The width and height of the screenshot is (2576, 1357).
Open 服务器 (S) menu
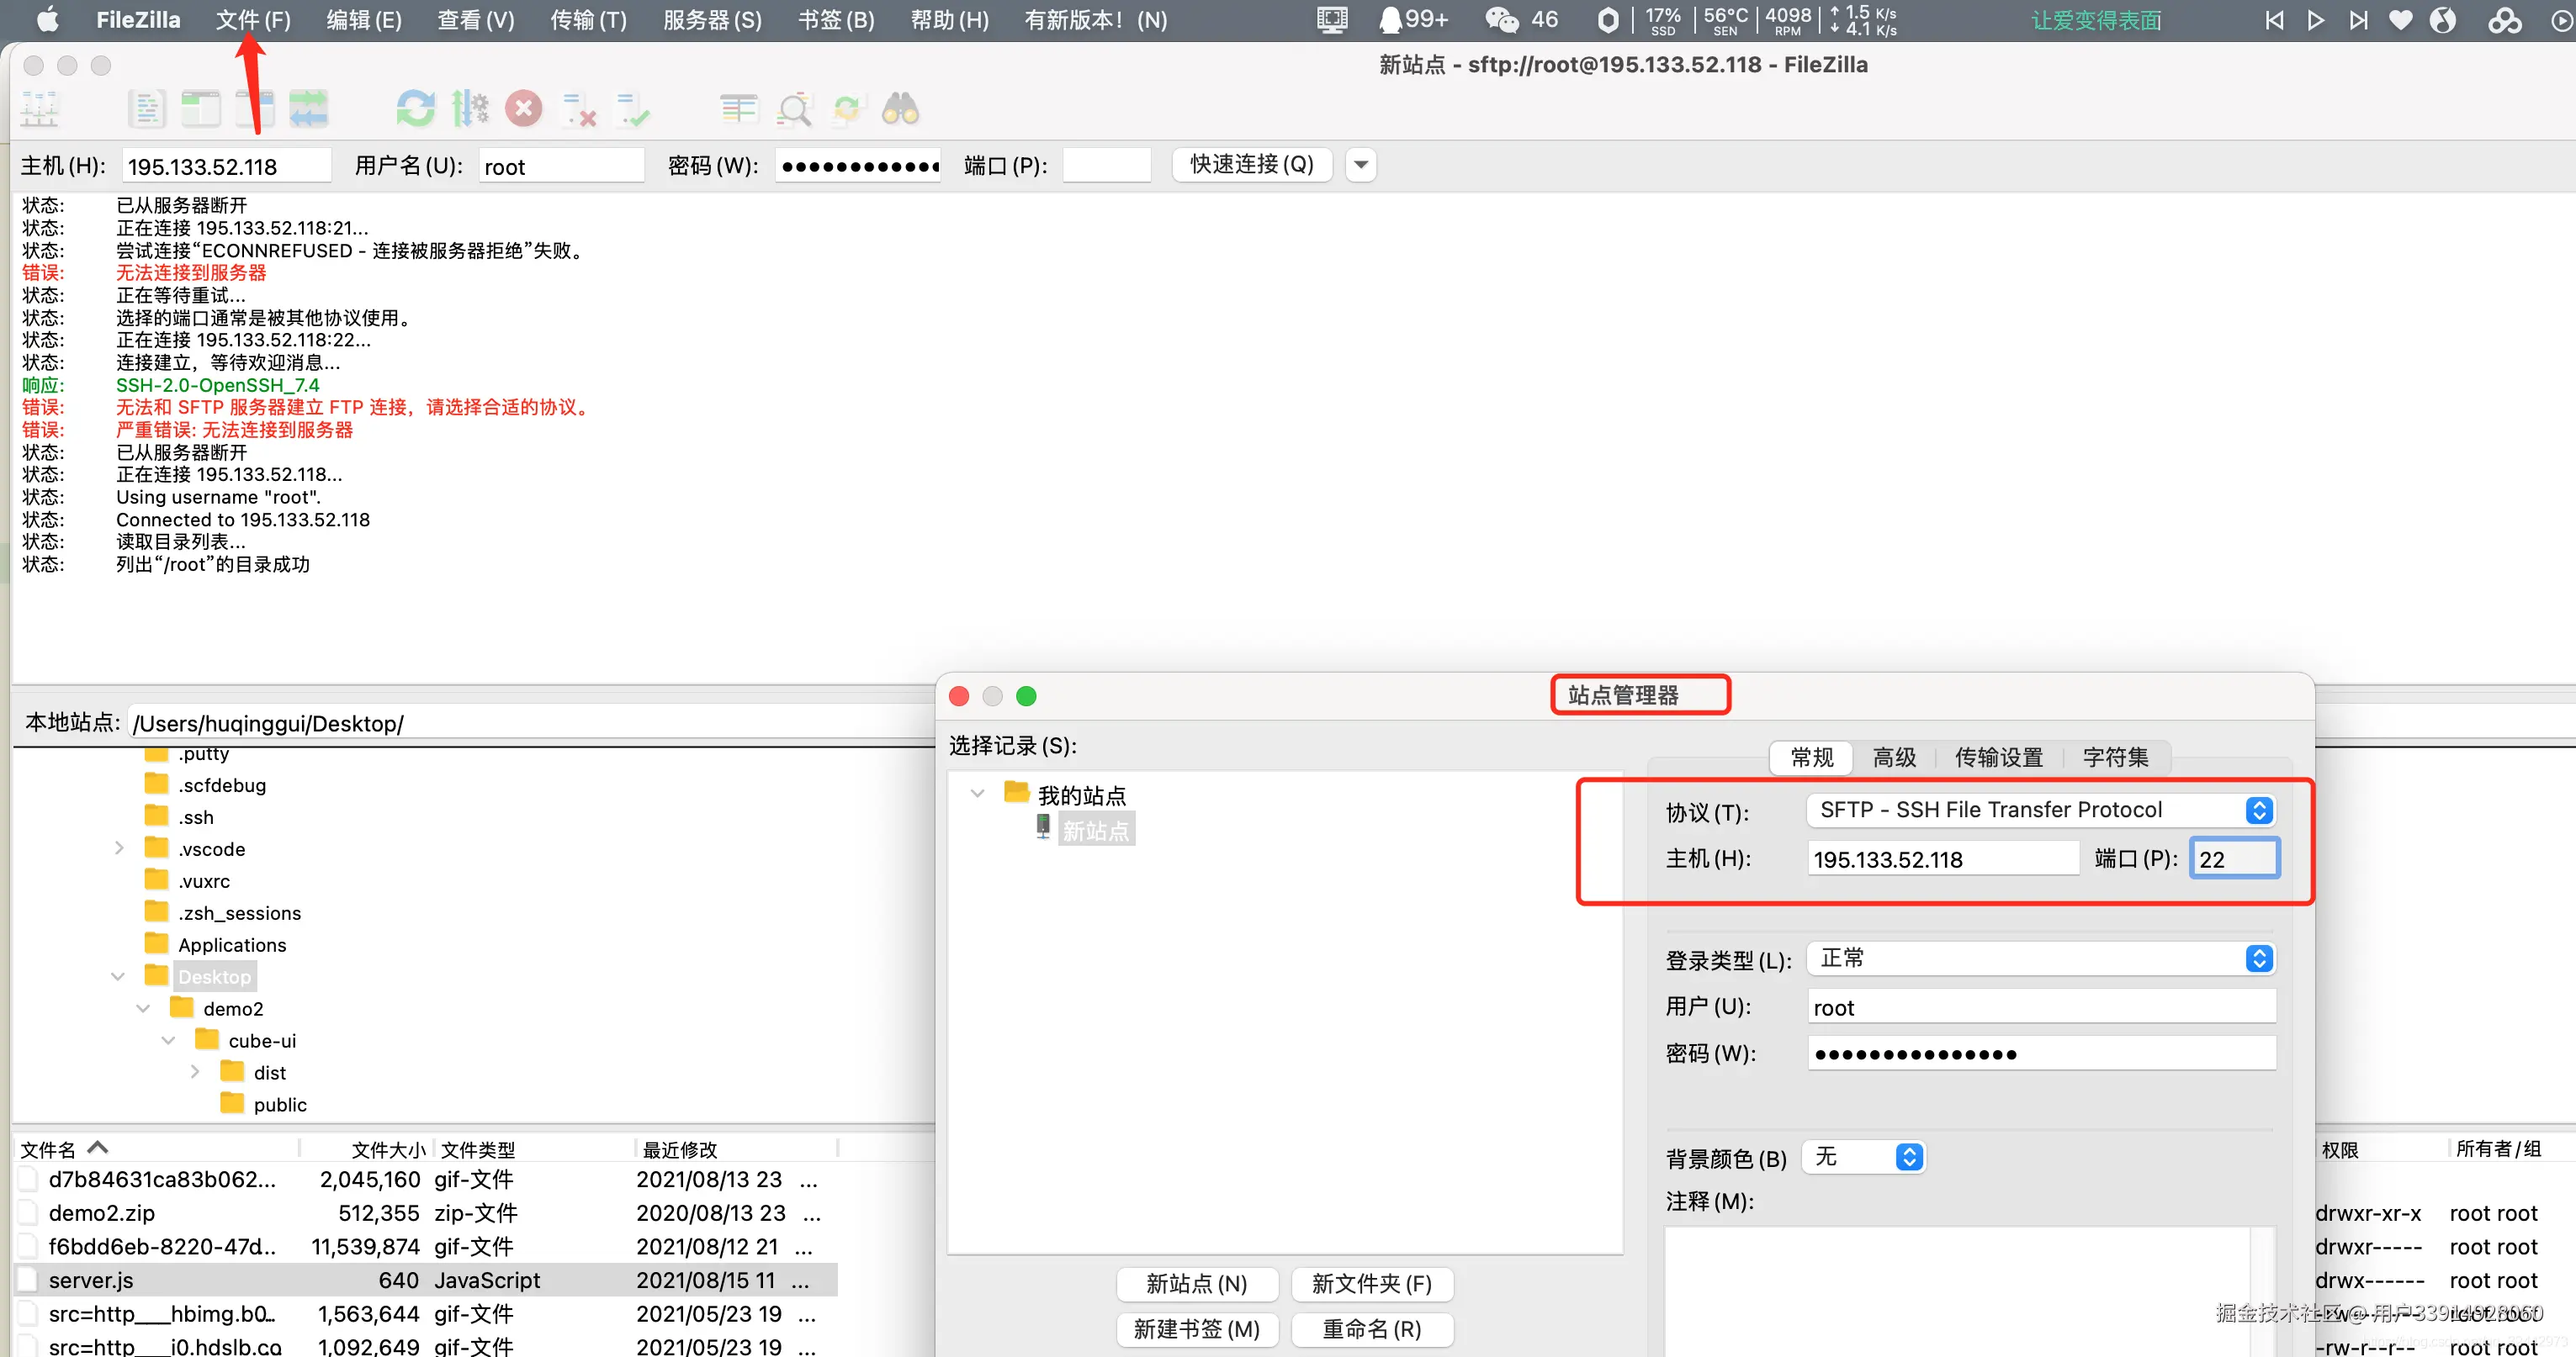[x=712, y=20]
